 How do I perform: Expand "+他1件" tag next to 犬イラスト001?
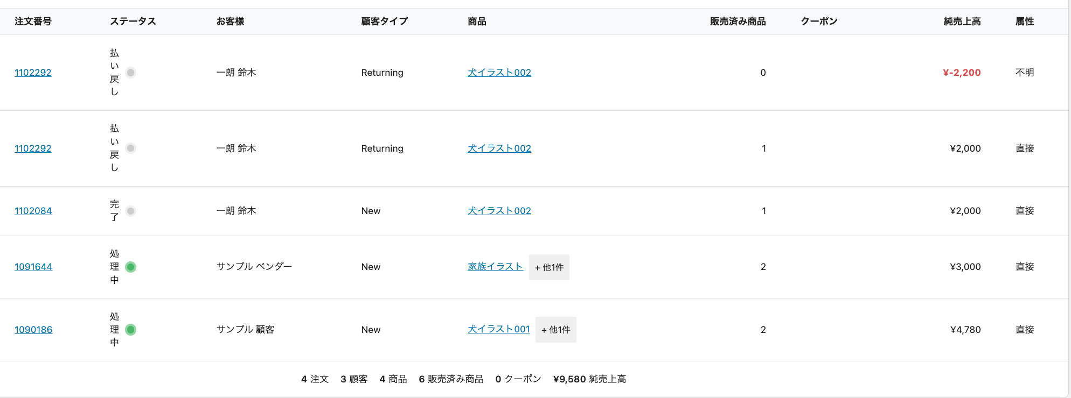pos(555,330)
